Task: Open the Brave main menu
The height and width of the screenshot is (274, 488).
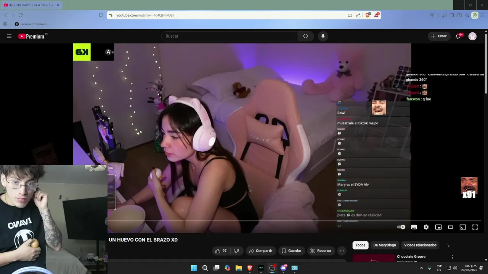Action: coord(483,15)
